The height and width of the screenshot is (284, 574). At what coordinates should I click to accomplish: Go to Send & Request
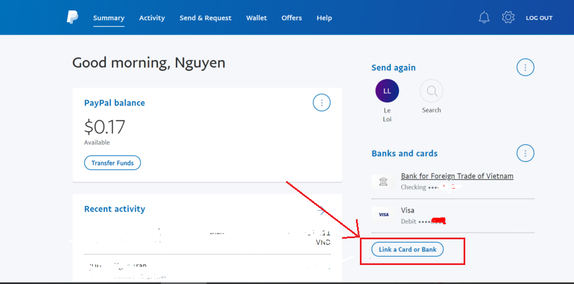pyautogui.click(x=205, y=18)
